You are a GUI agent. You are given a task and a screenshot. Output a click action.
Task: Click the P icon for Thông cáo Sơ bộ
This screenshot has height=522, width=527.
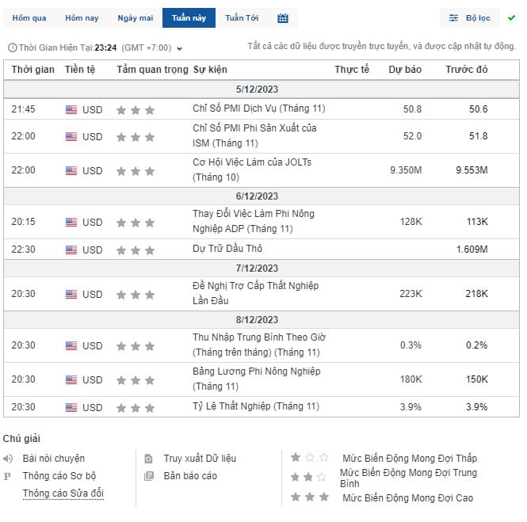coord(7,476)
